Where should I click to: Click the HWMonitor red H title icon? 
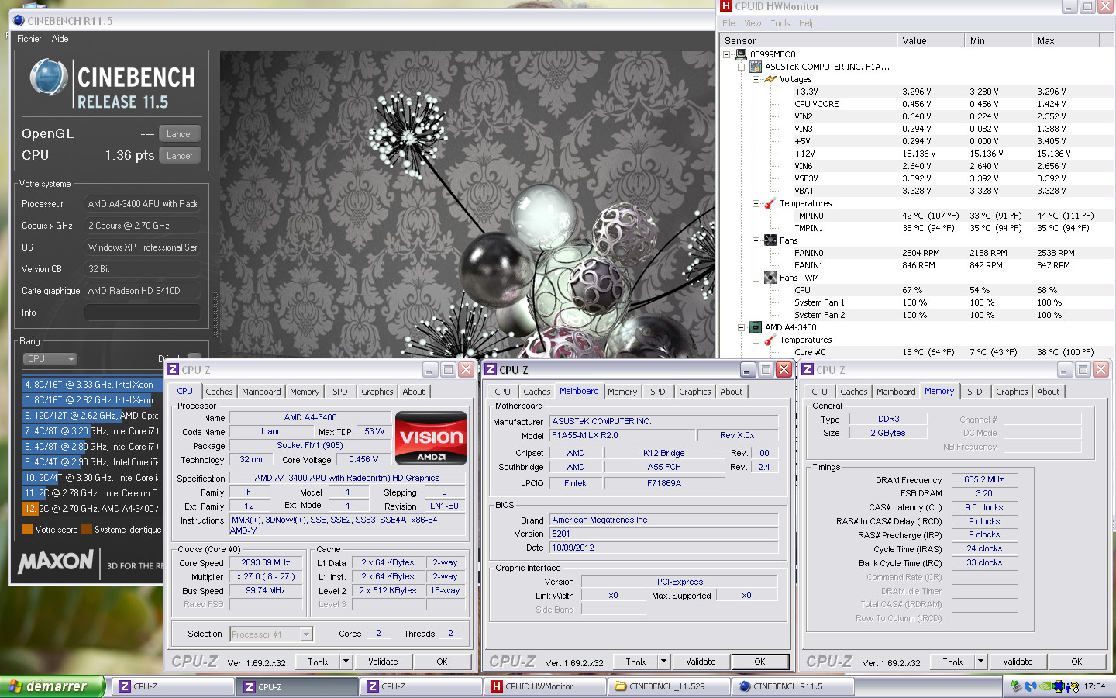pos(725,6)
